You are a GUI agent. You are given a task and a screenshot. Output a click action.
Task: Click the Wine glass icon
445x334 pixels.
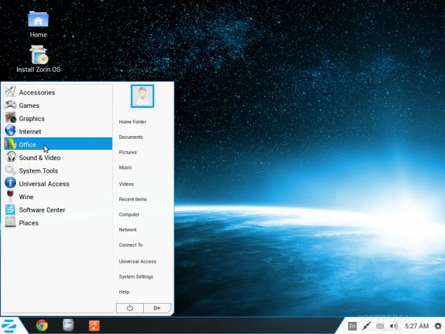(x=10, y=196)
